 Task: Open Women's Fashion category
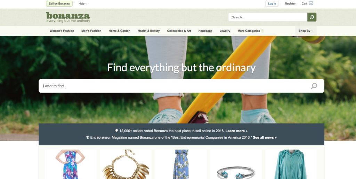coord(62,31)
